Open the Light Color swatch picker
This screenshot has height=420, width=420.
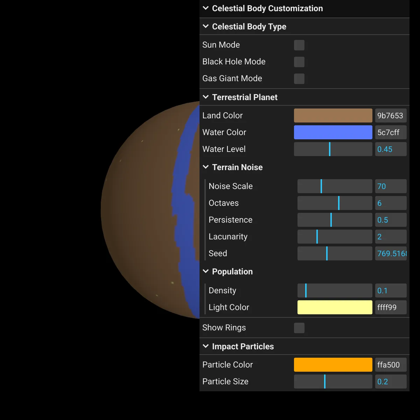coord(335,307)
